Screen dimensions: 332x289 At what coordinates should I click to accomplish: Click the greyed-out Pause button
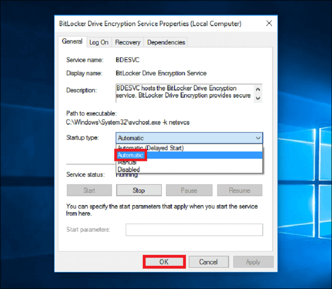pyautogui.click(x=189, y=190)
